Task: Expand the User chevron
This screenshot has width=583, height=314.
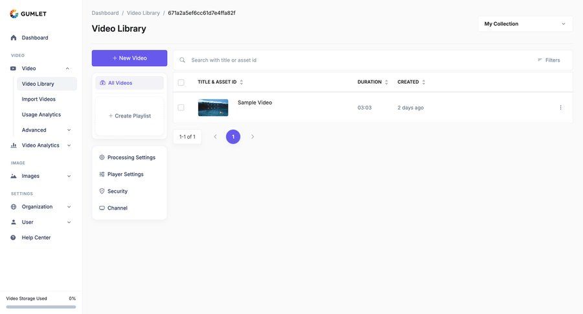Action: click(x=69, y=222)
